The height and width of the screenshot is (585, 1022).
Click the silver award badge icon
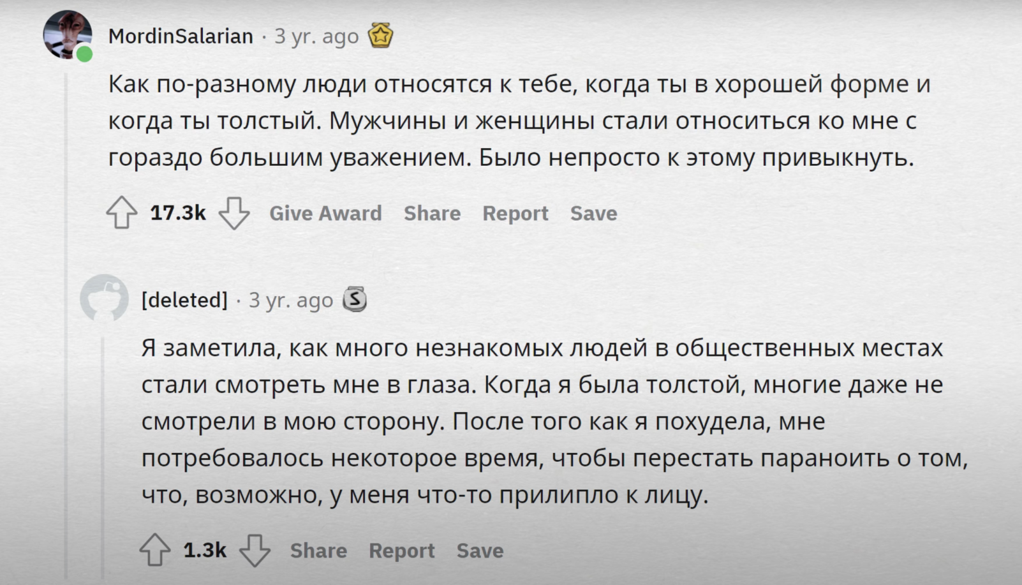click(x=355, y=299)
